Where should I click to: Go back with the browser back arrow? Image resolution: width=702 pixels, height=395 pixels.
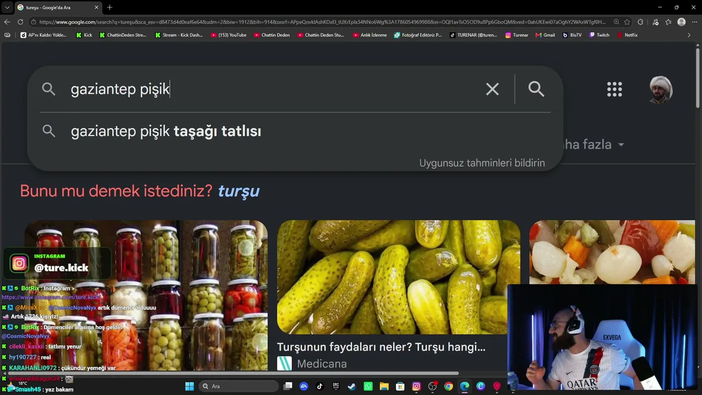(7, 22)
